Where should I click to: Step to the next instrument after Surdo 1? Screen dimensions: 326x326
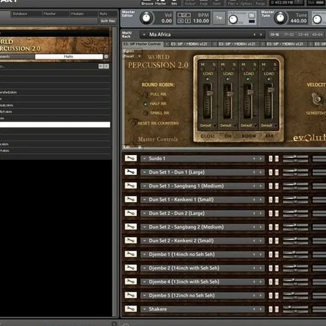pyautogui.click(x=260, y=158)
